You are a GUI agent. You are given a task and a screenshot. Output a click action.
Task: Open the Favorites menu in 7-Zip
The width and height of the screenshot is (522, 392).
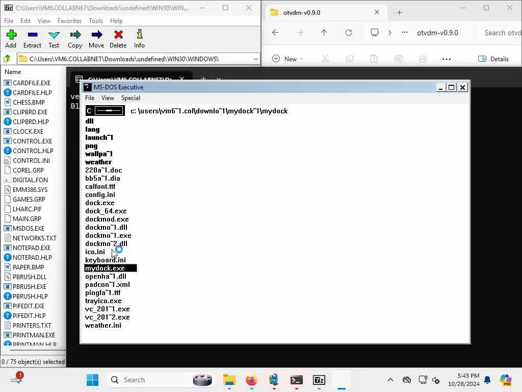[x=69, y=20]
